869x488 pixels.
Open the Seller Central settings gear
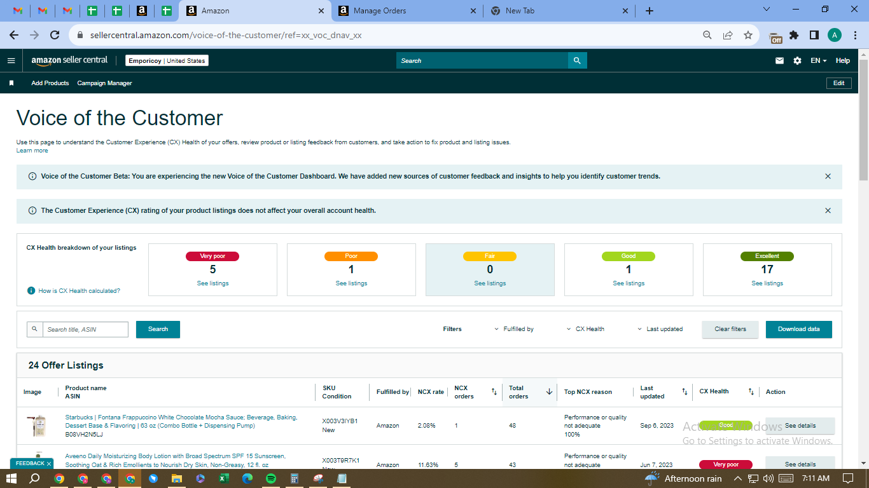tap(797, 61)
